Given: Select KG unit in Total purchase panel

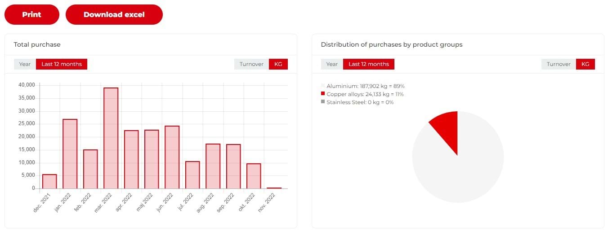Looking at the screenshot, I should pos(278,64).
